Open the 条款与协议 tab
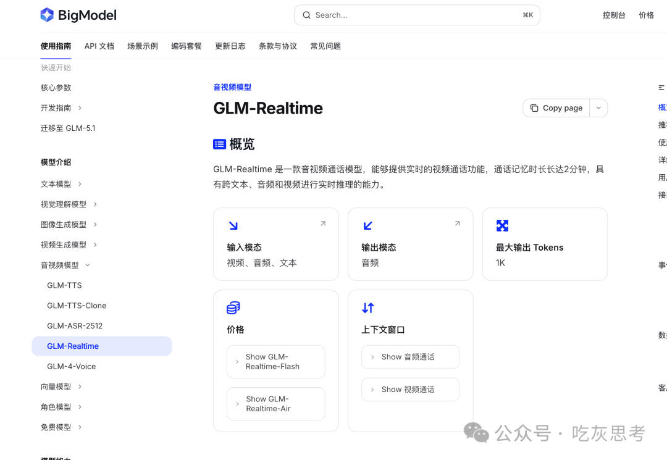Screen dimensions: 667x460 pyautogui.click(x=278, y=46)
